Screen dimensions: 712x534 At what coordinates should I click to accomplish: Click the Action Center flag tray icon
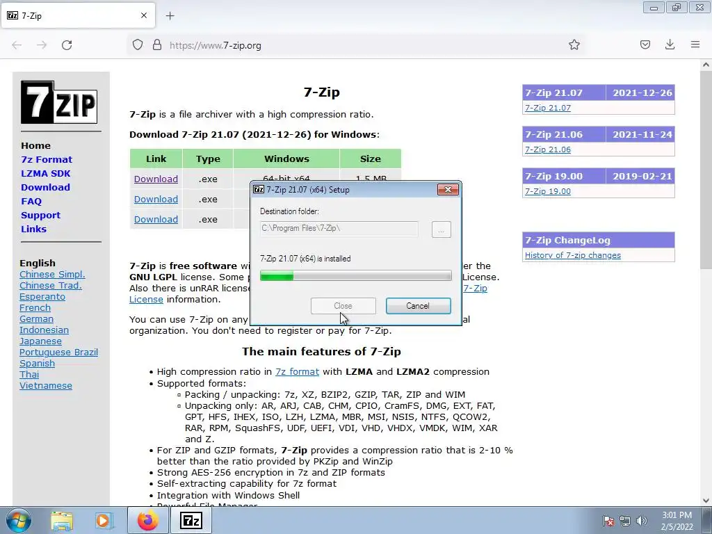coord(608,521)
